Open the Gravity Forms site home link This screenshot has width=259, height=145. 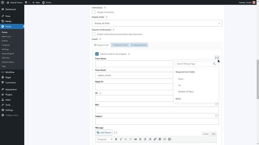(15, 2)
